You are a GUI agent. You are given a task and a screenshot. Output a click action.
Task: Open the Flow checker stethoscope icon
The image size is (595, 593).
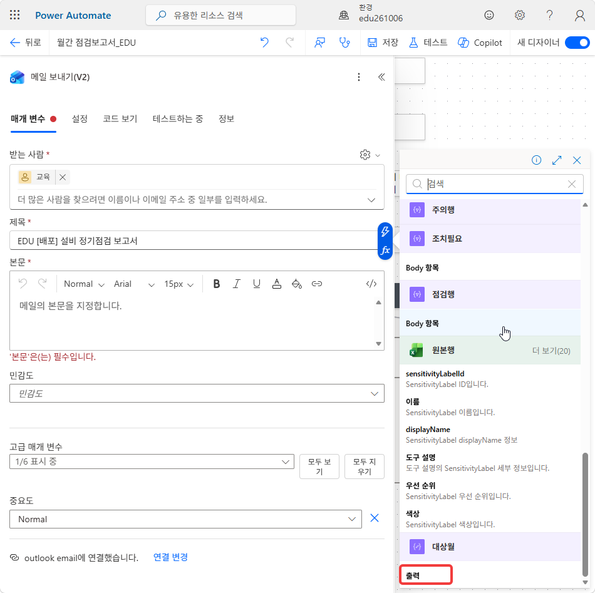tap(344, 43)
